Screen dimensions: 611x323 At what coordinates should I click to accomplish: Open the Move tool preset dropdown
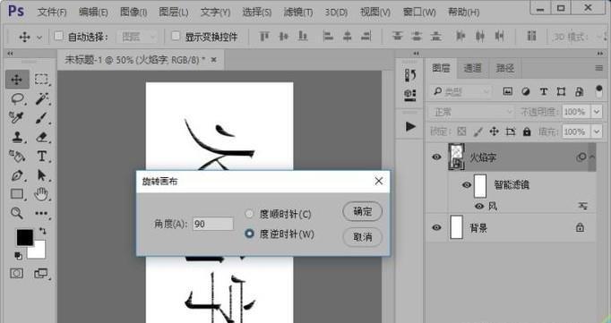[x=39, y=38]
